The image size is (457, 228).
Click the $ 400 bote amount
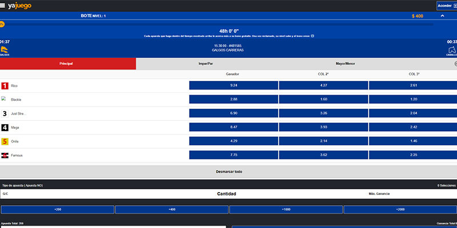pos(418,16)
